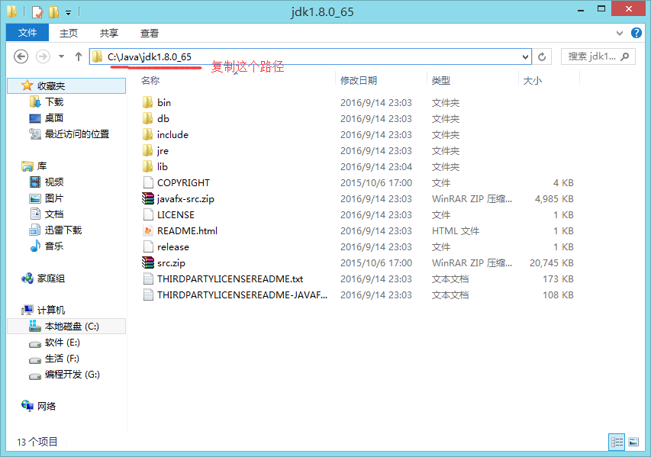Open the Help question mark icon
Image resolution: width=651 pixels, height=457 pixels.
click(x=636, y=33)
